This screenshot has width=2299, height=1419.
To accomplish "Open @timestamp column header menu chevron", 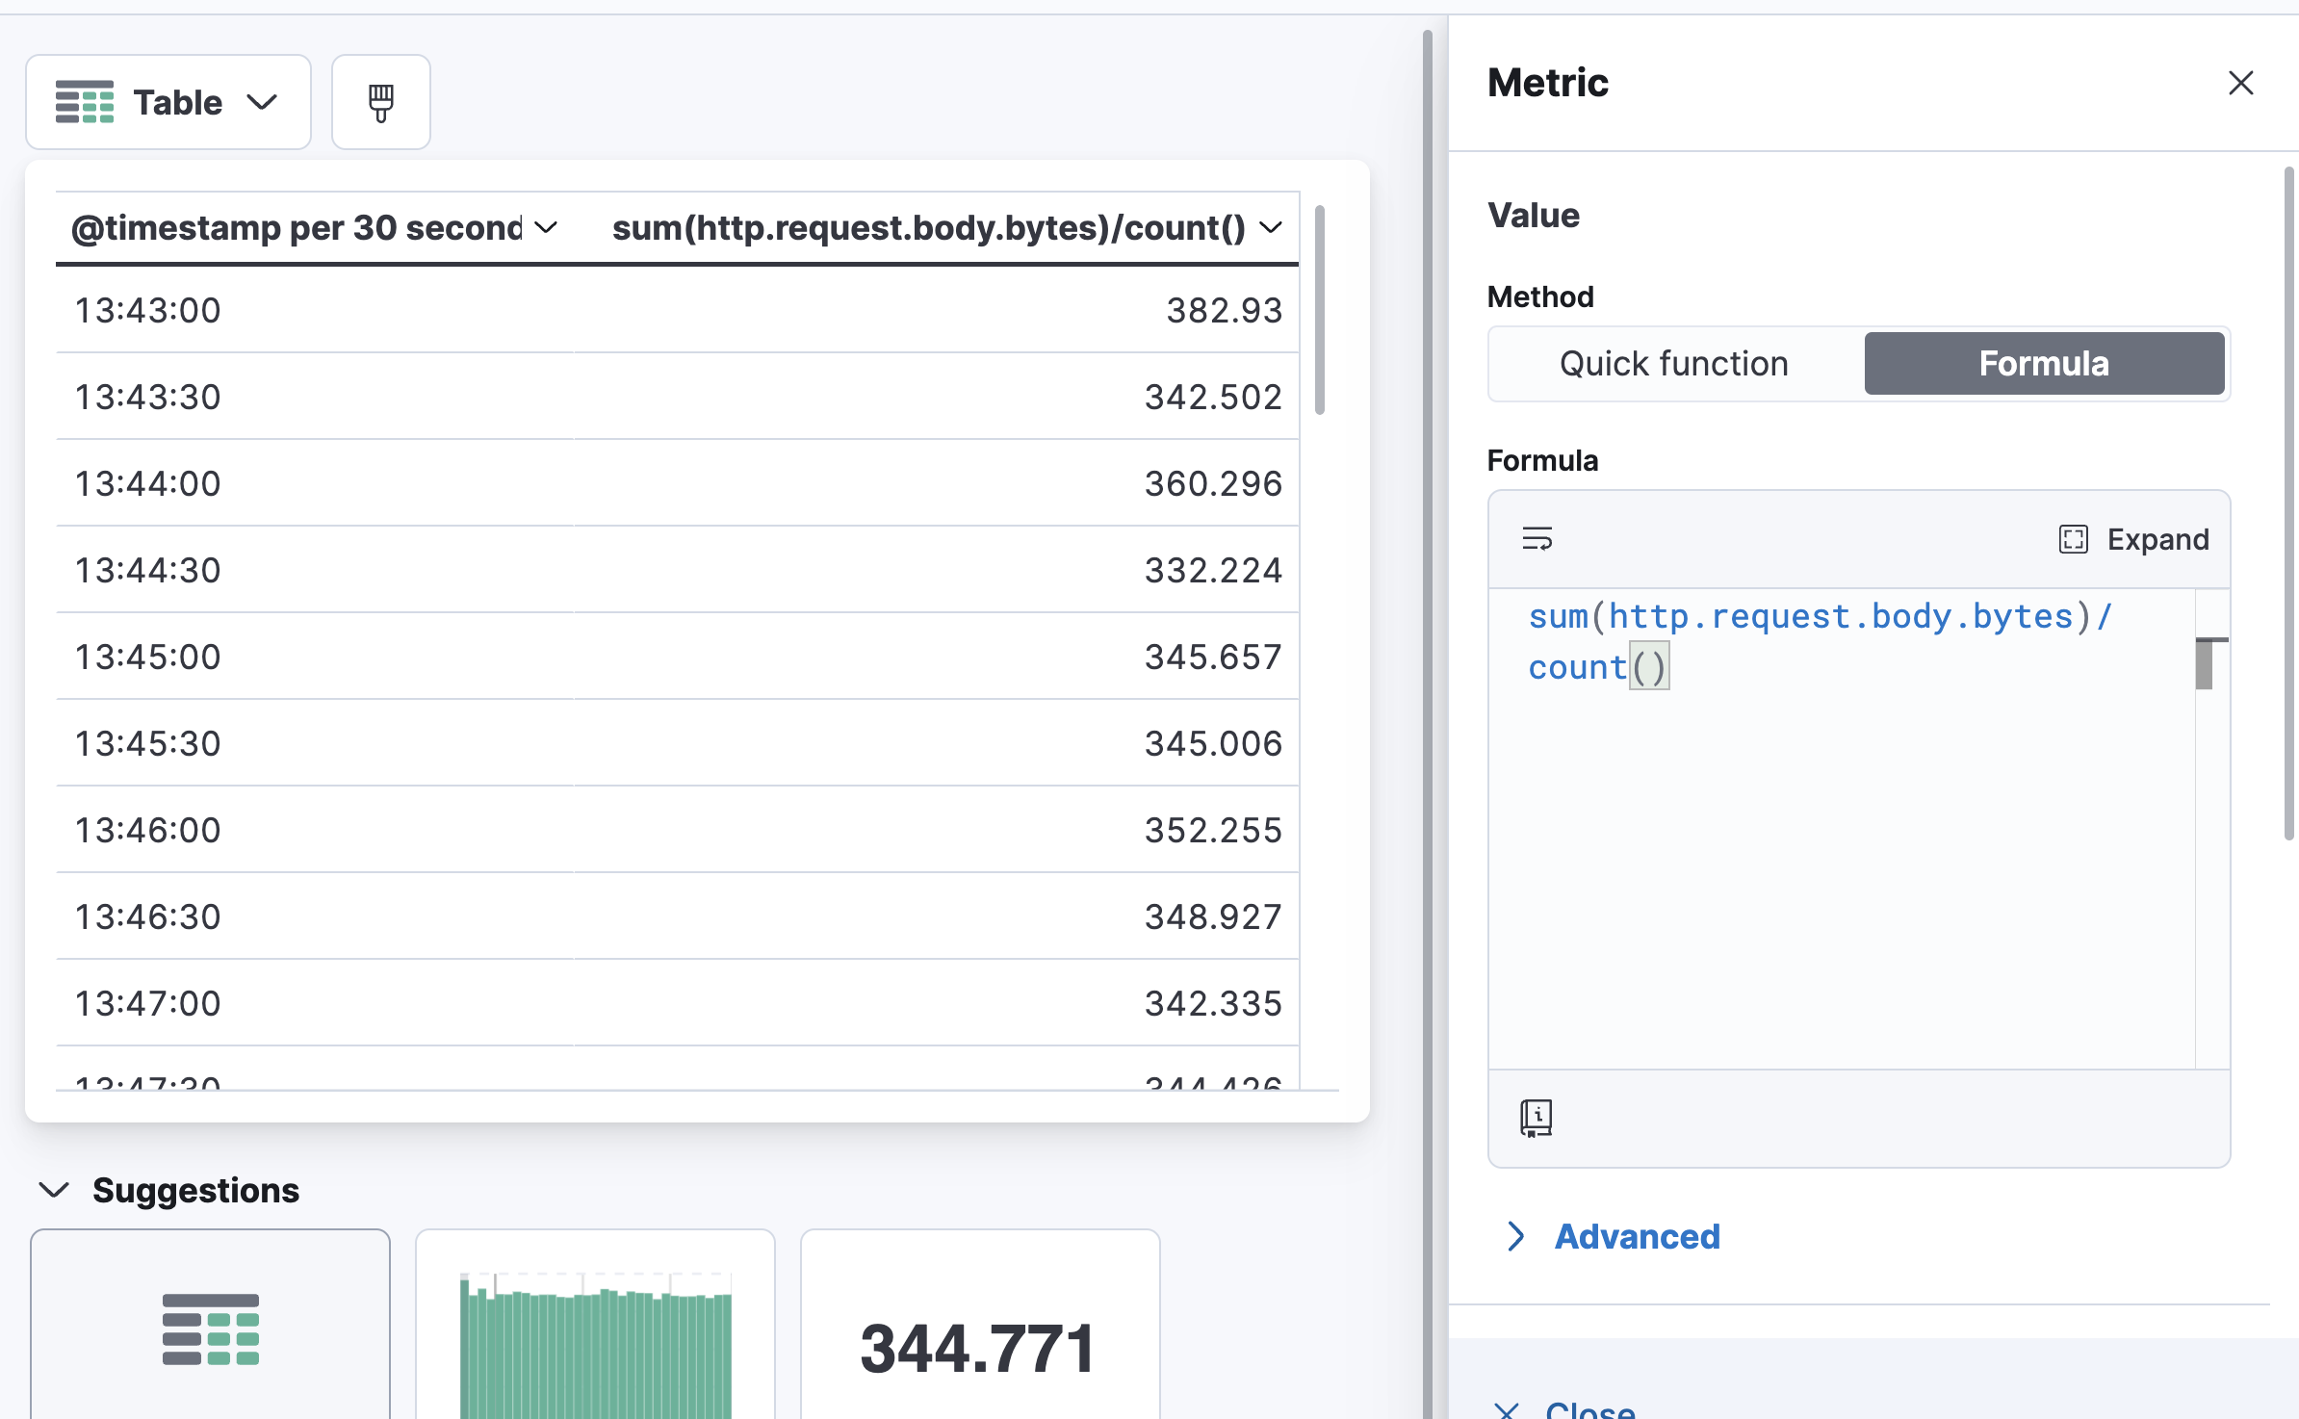I will 546,228.
